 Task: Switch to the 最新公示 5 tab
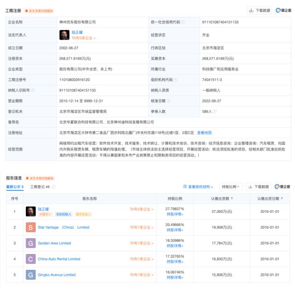[14, 187]
